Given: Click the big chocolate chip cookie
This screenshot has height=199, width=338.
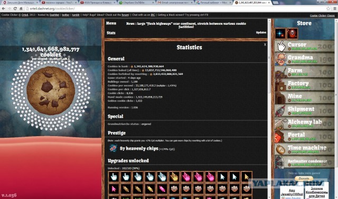Looking at the screenshot, I should (x=51, y=90).
